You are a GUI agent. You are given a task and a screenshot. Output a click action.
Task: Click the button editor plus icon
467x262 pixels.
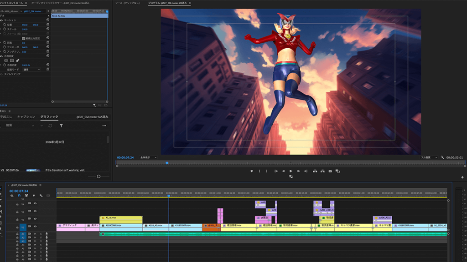click(462, 177)
